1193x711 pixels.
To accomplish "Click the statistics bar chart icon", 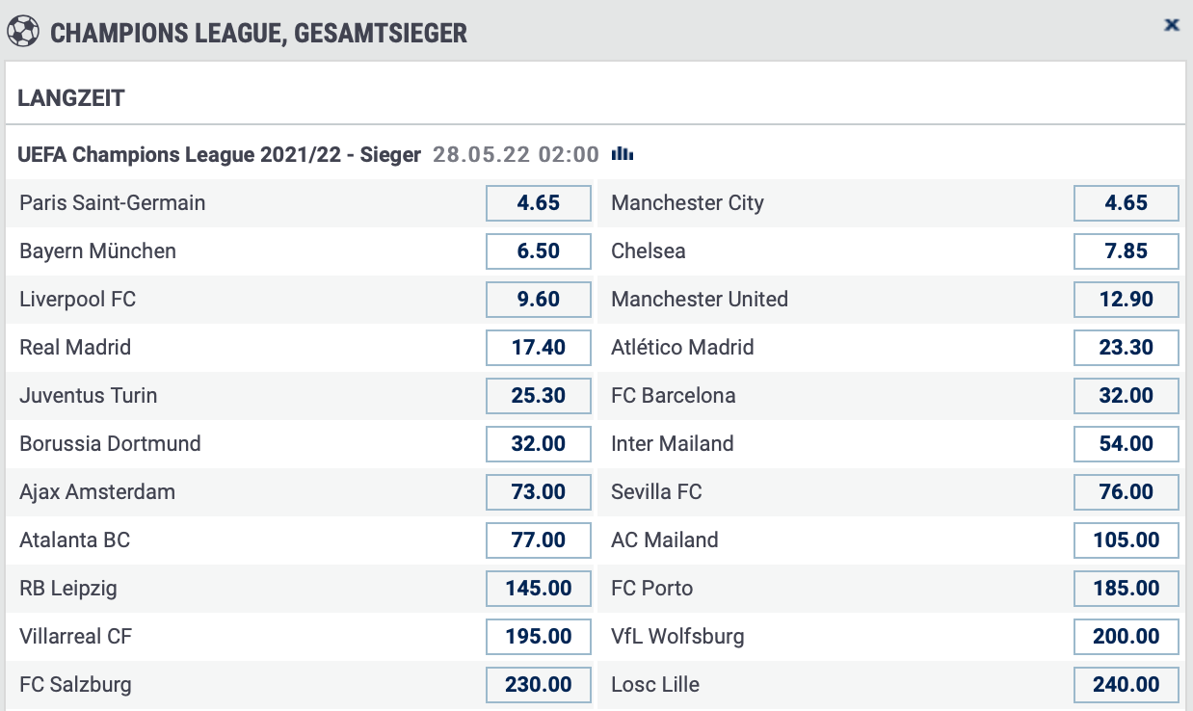I will 623,154.
